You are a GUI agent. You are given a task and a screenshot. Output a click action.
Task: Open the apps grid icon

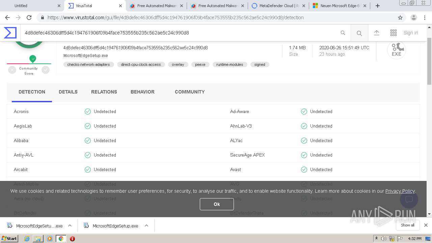(394, 33)
